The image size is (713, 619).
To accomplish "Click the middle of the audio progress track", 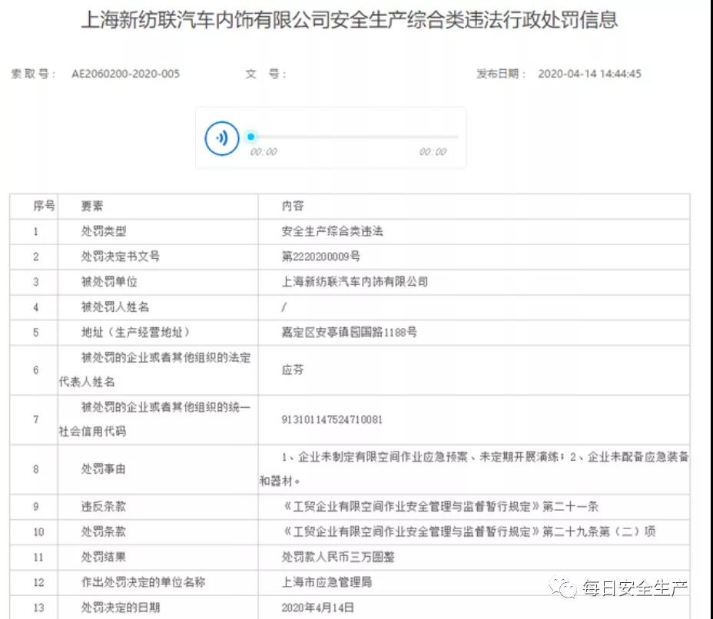I will pos(354,137).
